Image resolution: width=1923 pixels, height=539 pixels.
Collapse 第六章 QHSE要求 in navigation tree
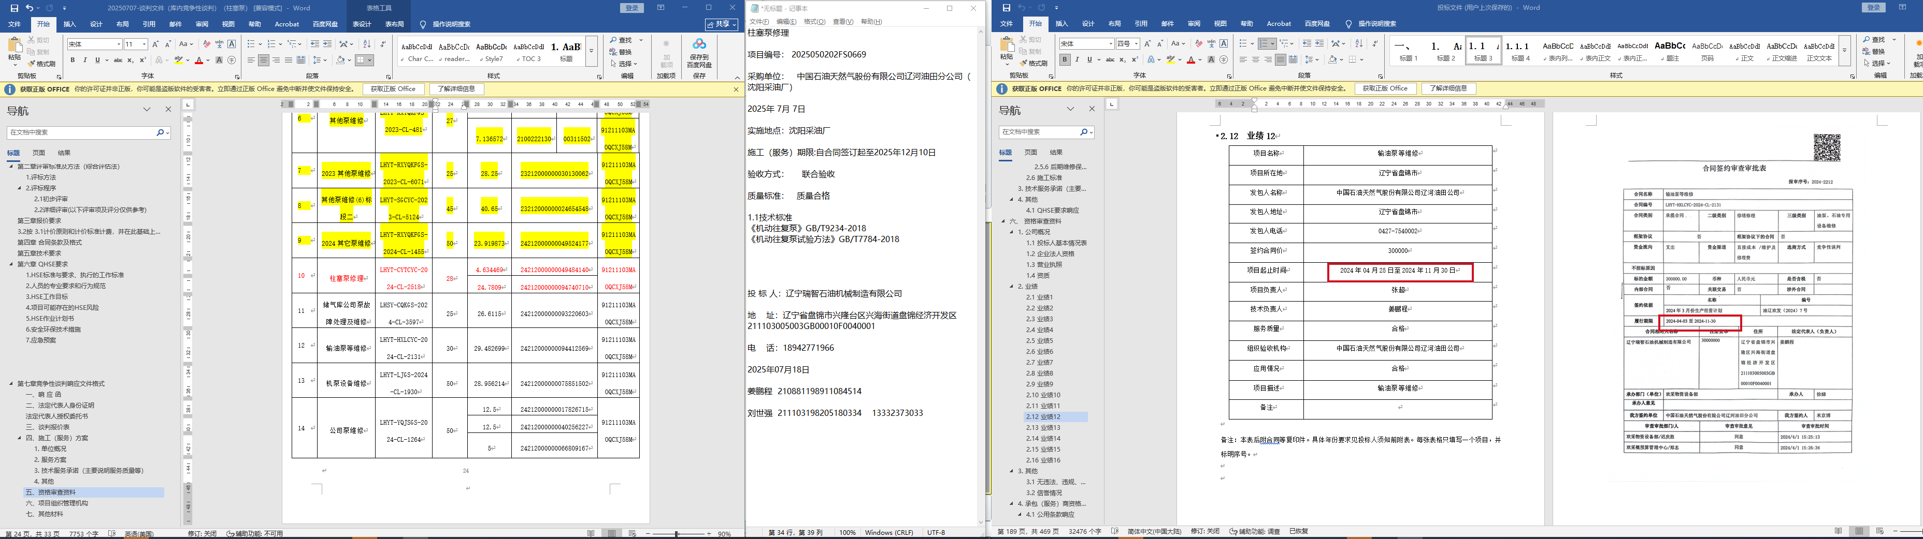(11, 264)
